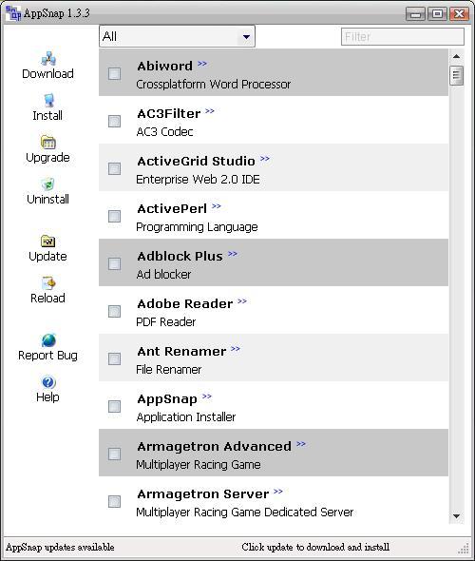Expand AC3Filter details with the chevron
The height and width of the screenshot is (561, 475).
pos(210,111)
